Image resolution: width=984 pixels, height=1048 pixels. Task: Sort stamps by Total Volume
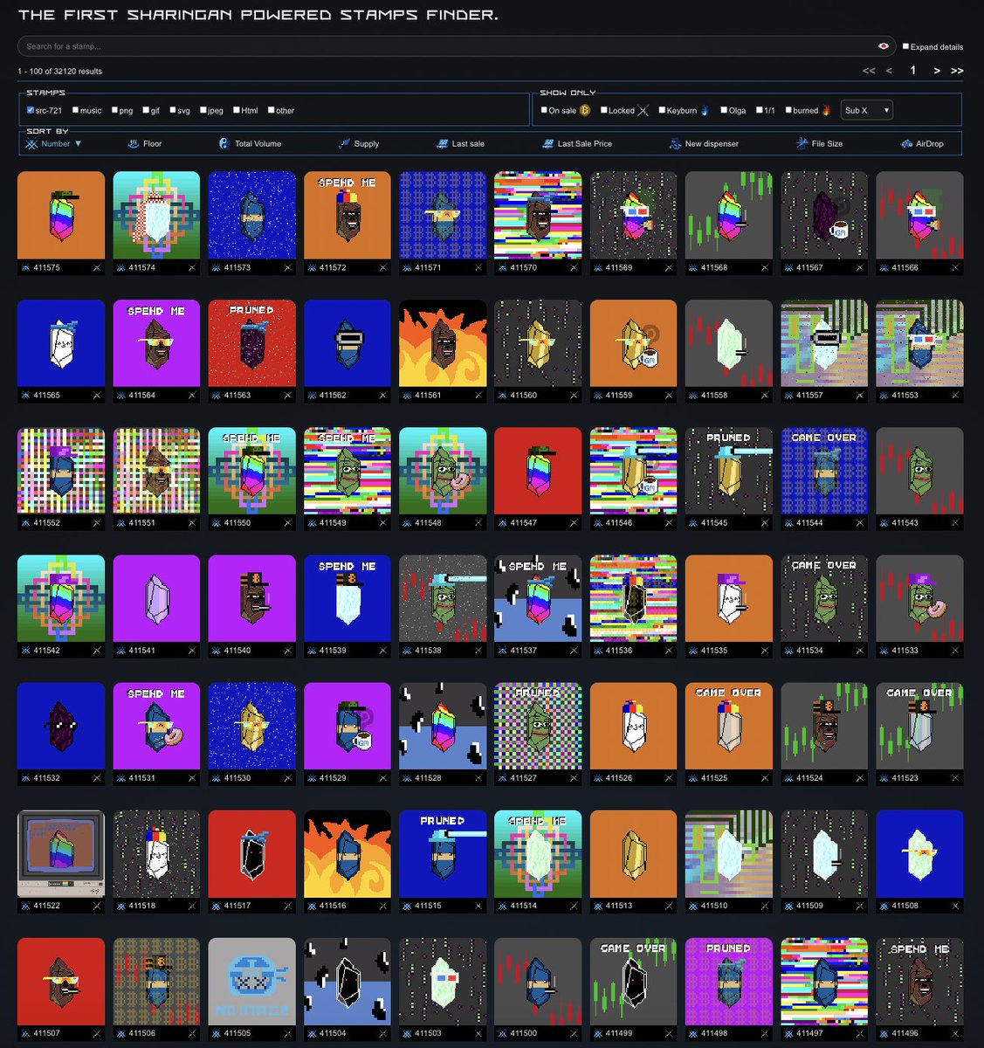click(250, 143)
